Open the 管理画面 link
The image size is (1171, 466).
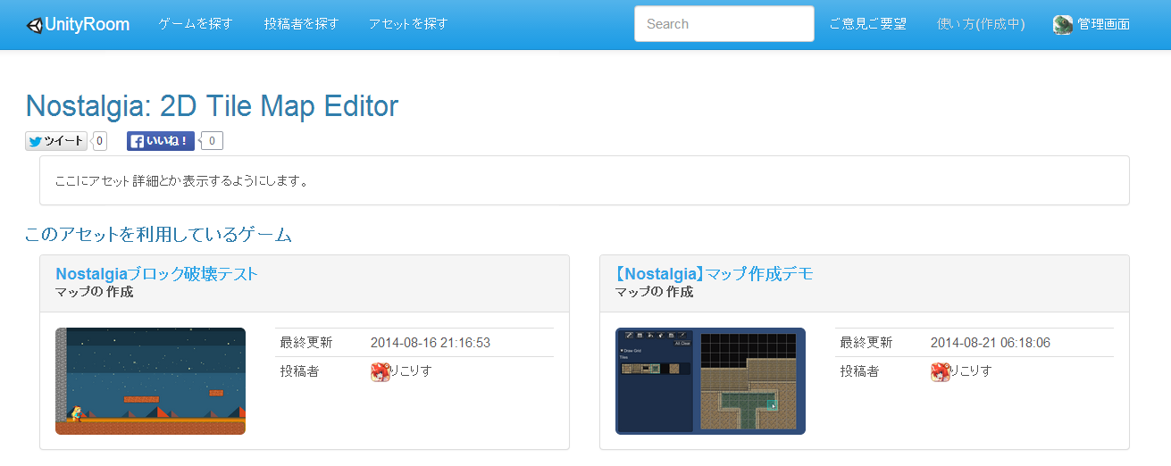click(x=1103, y=24)
